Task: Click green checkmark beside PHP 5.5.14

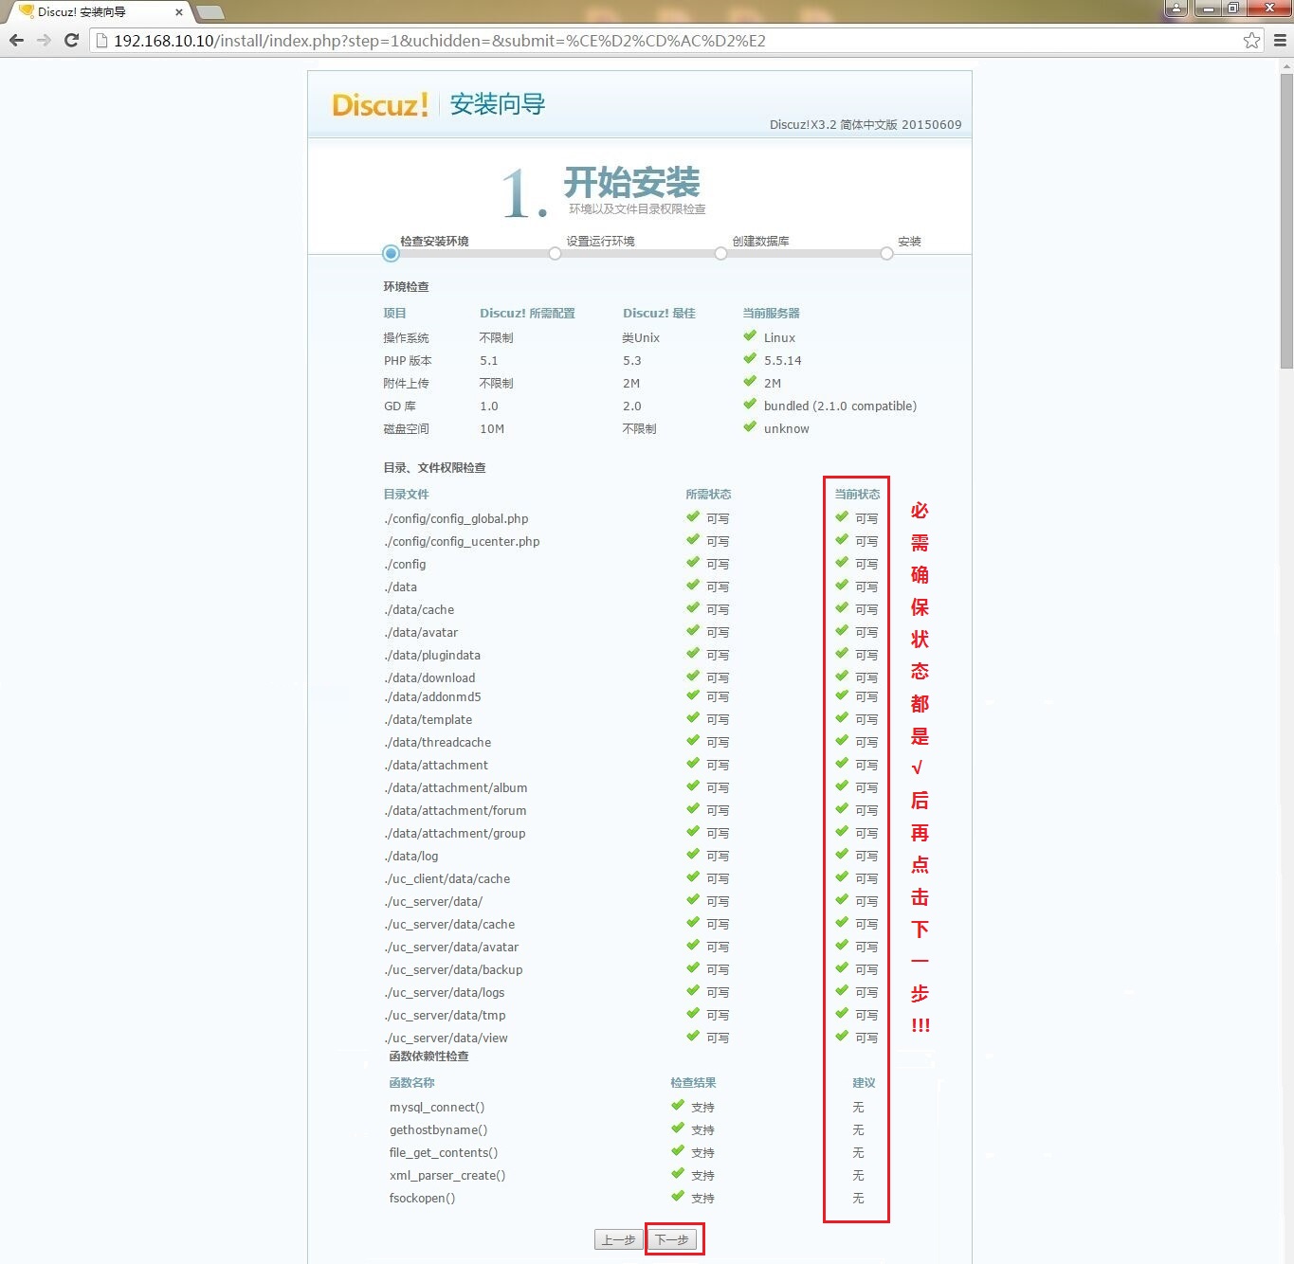Action: pyautogui.click(x=750, y=359)
